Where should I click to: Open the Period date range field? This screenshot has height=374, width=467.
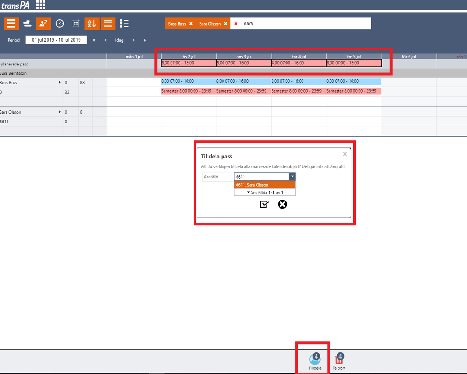point(56,40)
